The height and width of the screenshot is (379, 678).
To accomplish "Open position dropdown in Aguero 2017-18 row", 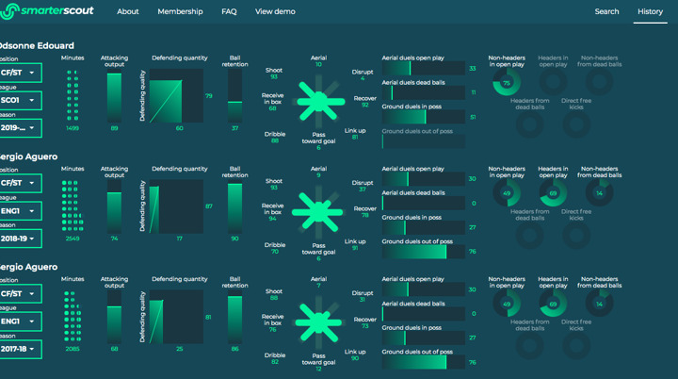I will point(20,293).
